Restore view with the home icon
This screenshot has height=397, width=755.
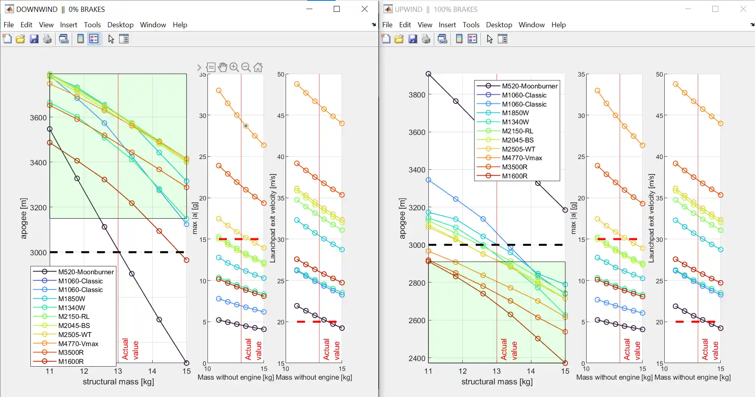(258, 67)
